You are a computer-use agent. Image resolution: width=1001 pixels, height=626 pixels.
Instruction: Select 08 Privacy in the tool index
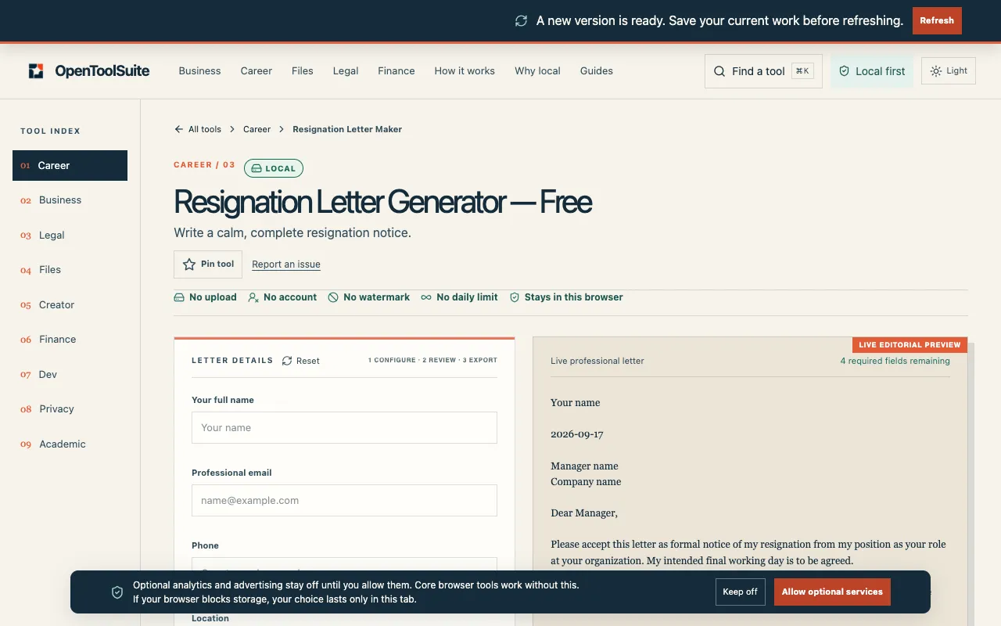coord(70,409)
